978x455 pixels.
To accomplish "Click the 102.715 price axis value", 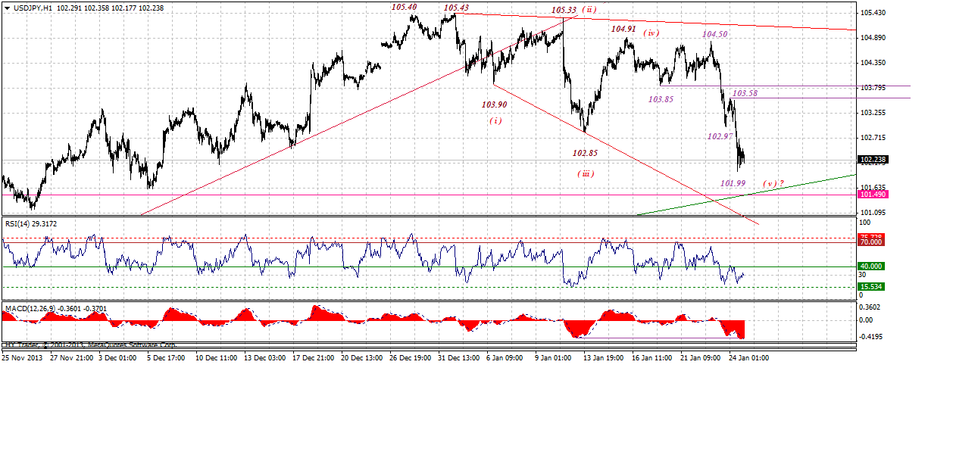I will (873, 138).
